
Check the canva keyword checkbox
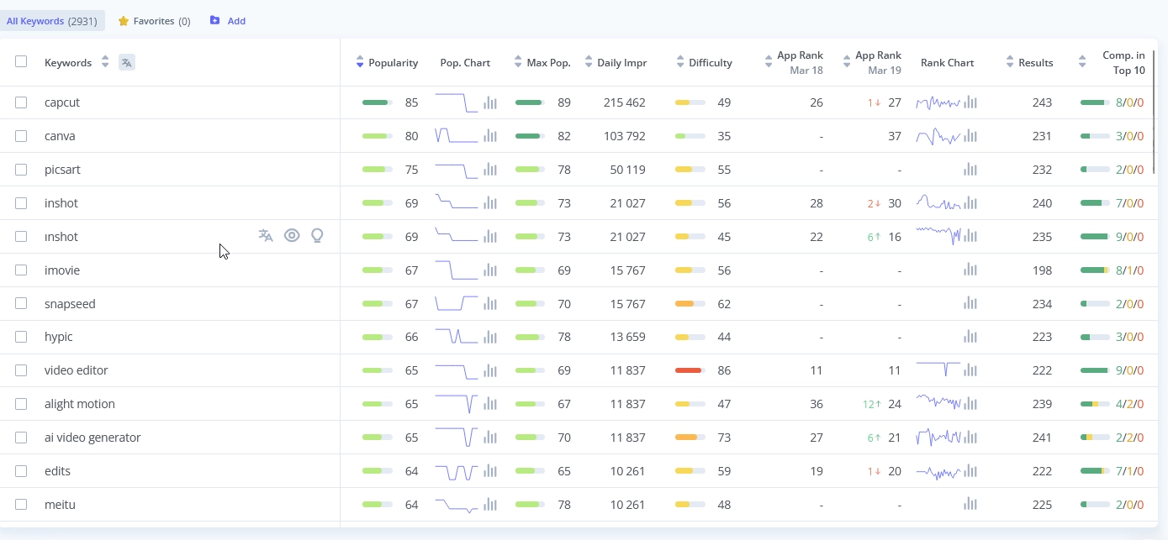[21, 136]
